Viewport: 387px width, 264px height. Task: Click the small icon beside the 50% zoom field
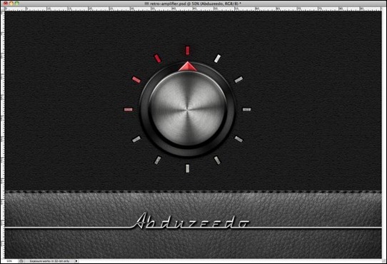point(21,261)
